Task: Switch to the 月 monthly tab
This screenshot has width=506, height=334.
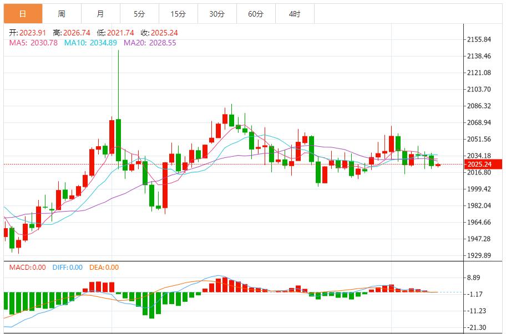Action: click(x=100, y=14)
